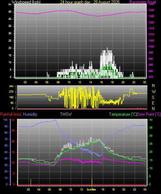The image size is (161, 194).
Task: Click the Windspeed (kph) axis title
Action: [26, 2]
